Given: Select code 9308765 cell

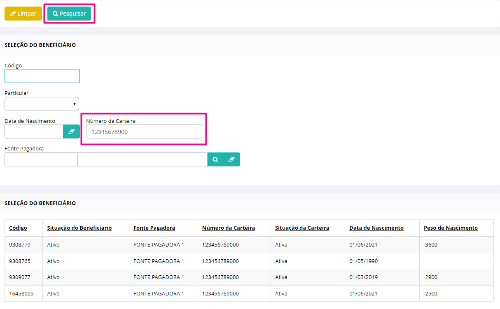Looking at the screenshot, I should [x=20, y=261].
